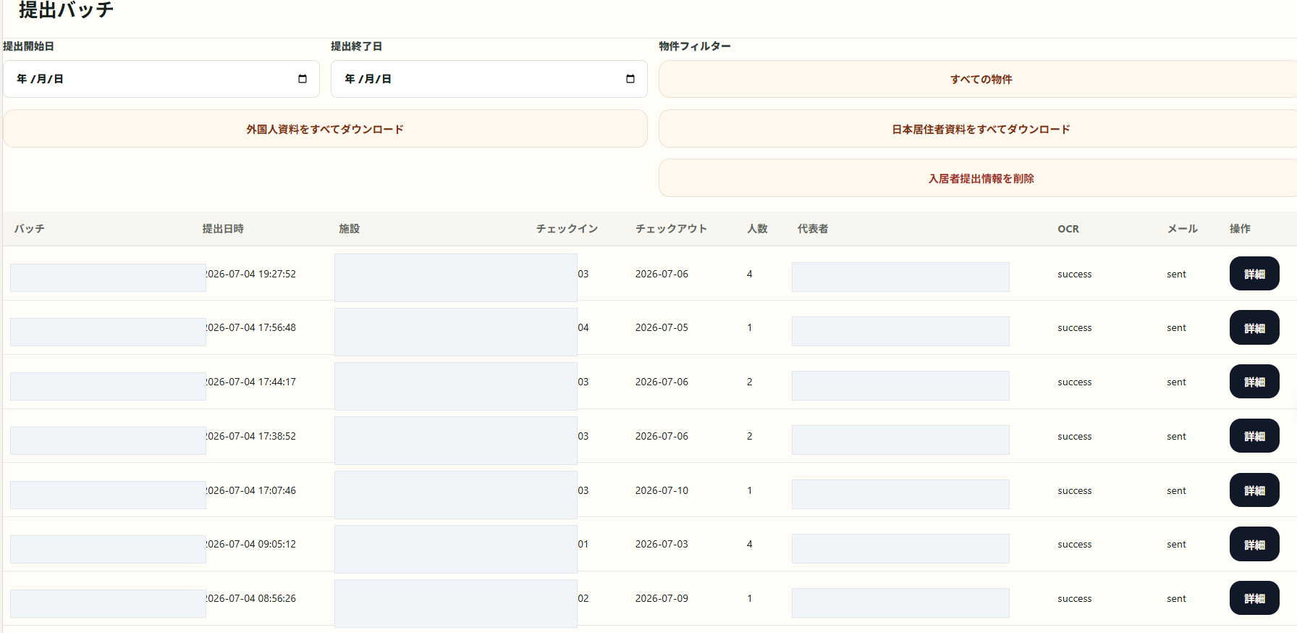Click the バッチ column header

point(30,229)
